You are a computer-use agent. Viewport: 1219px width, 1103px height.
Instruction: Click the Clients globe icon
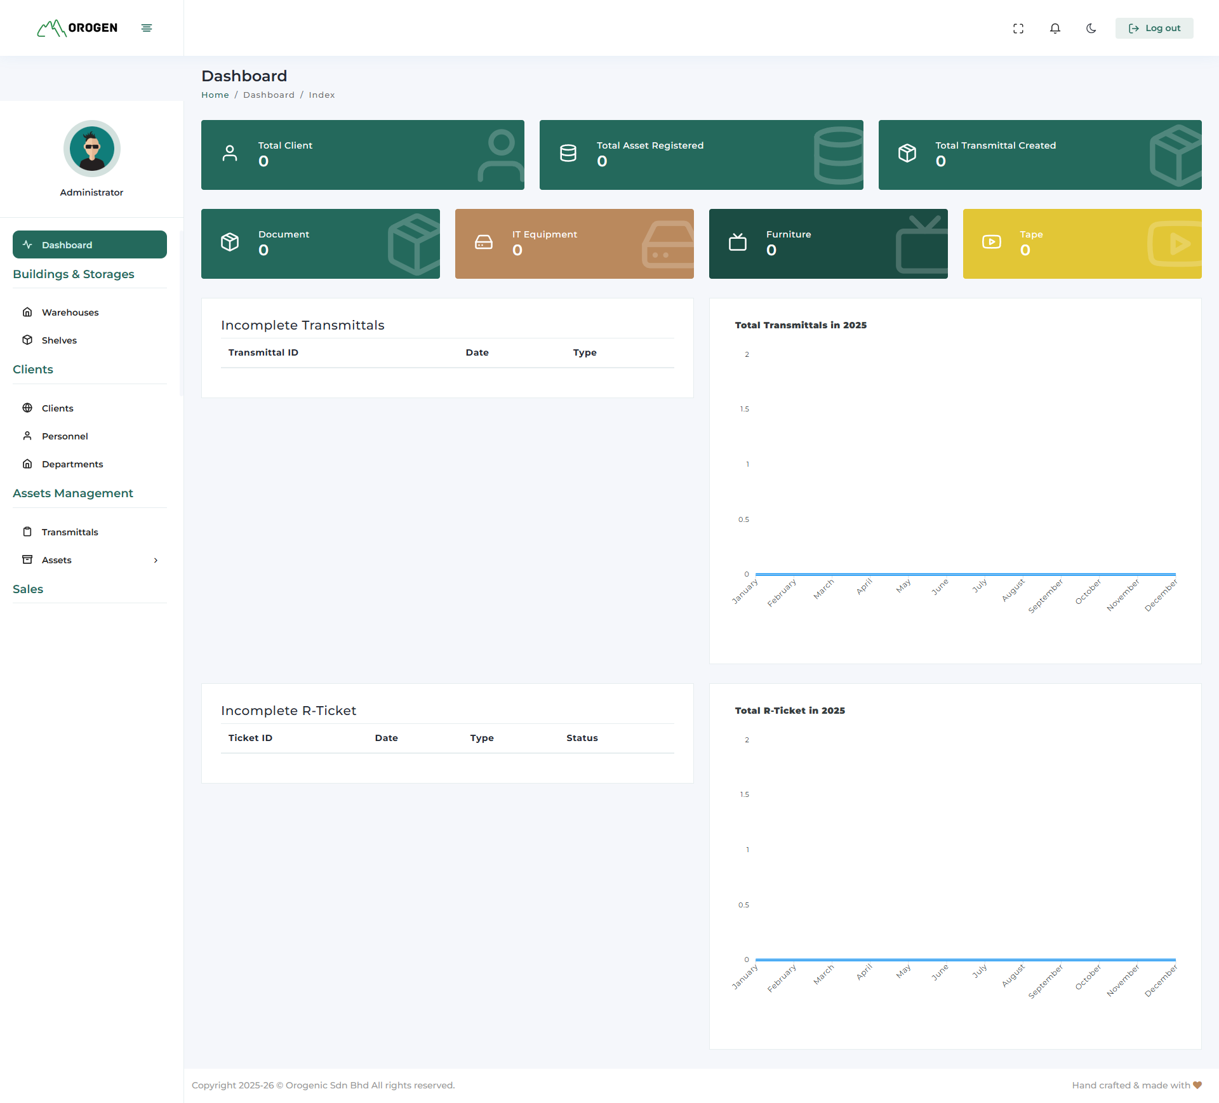tap(27, 408)
